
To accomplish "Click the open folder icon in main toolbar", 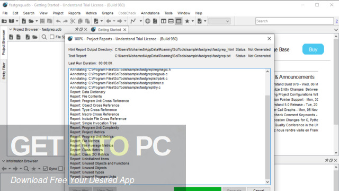I will point(31,21).
